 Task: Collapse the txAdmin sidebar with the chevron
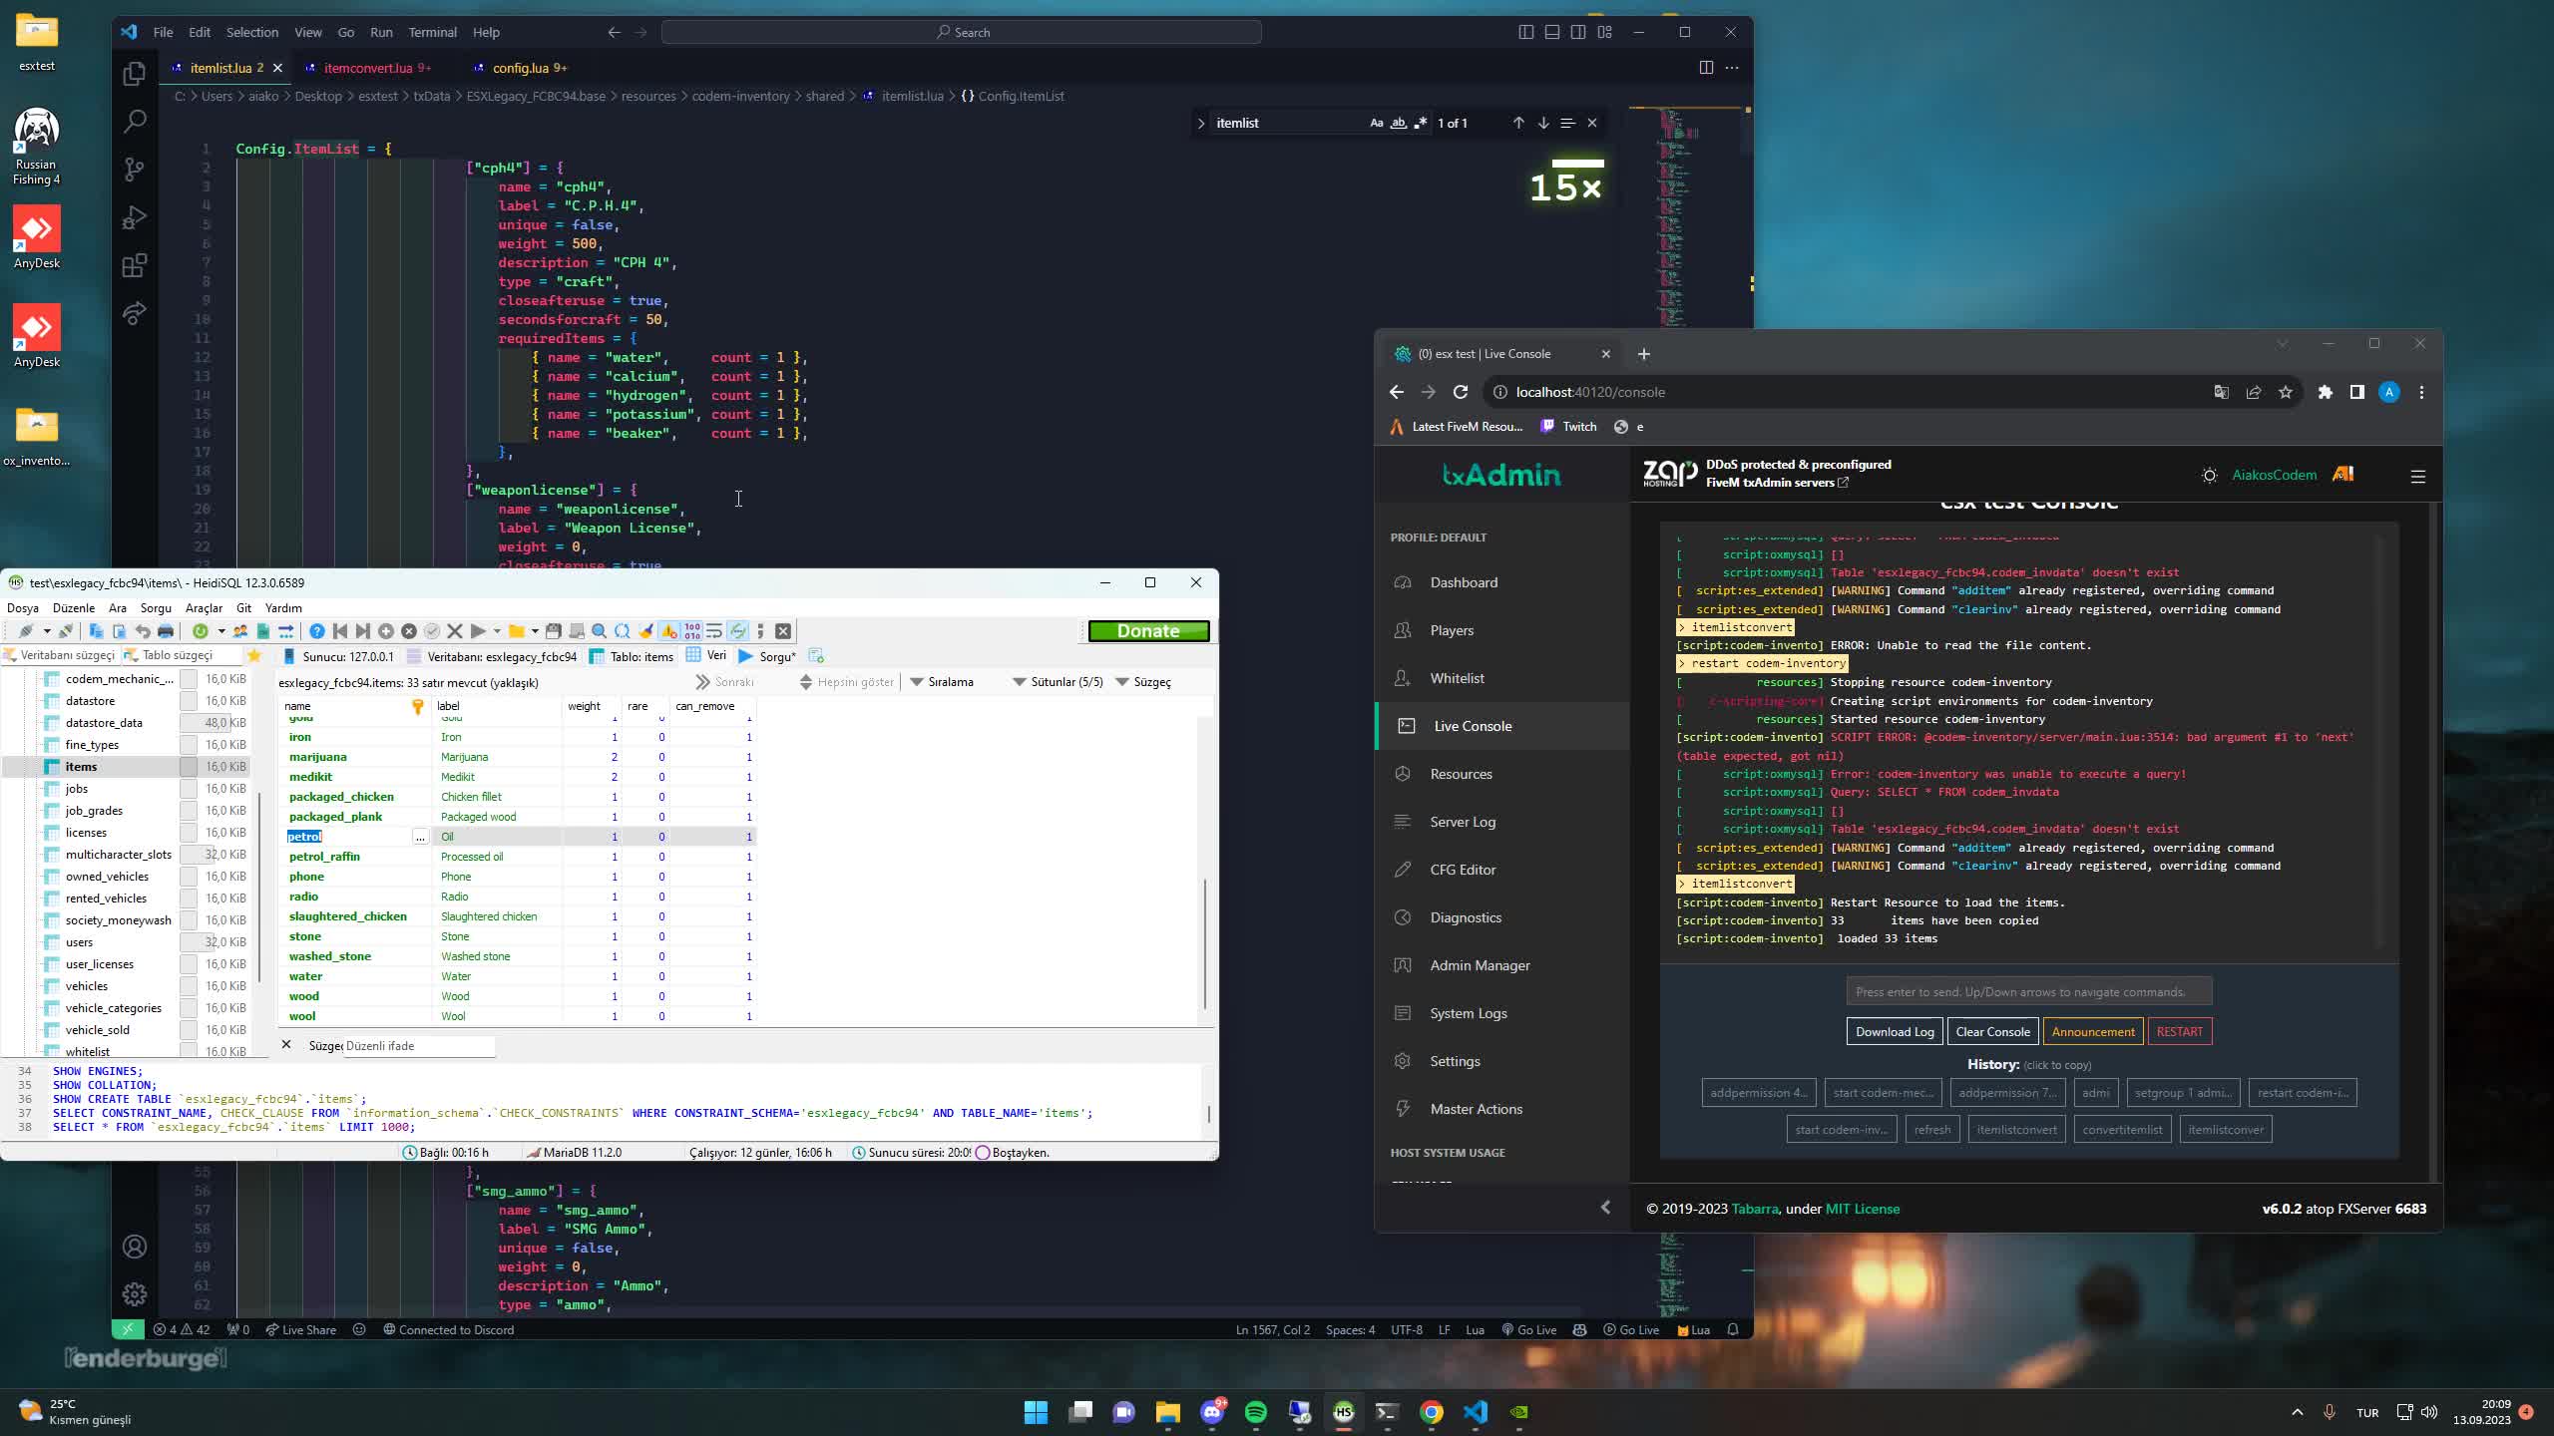coord(1604,1207)
